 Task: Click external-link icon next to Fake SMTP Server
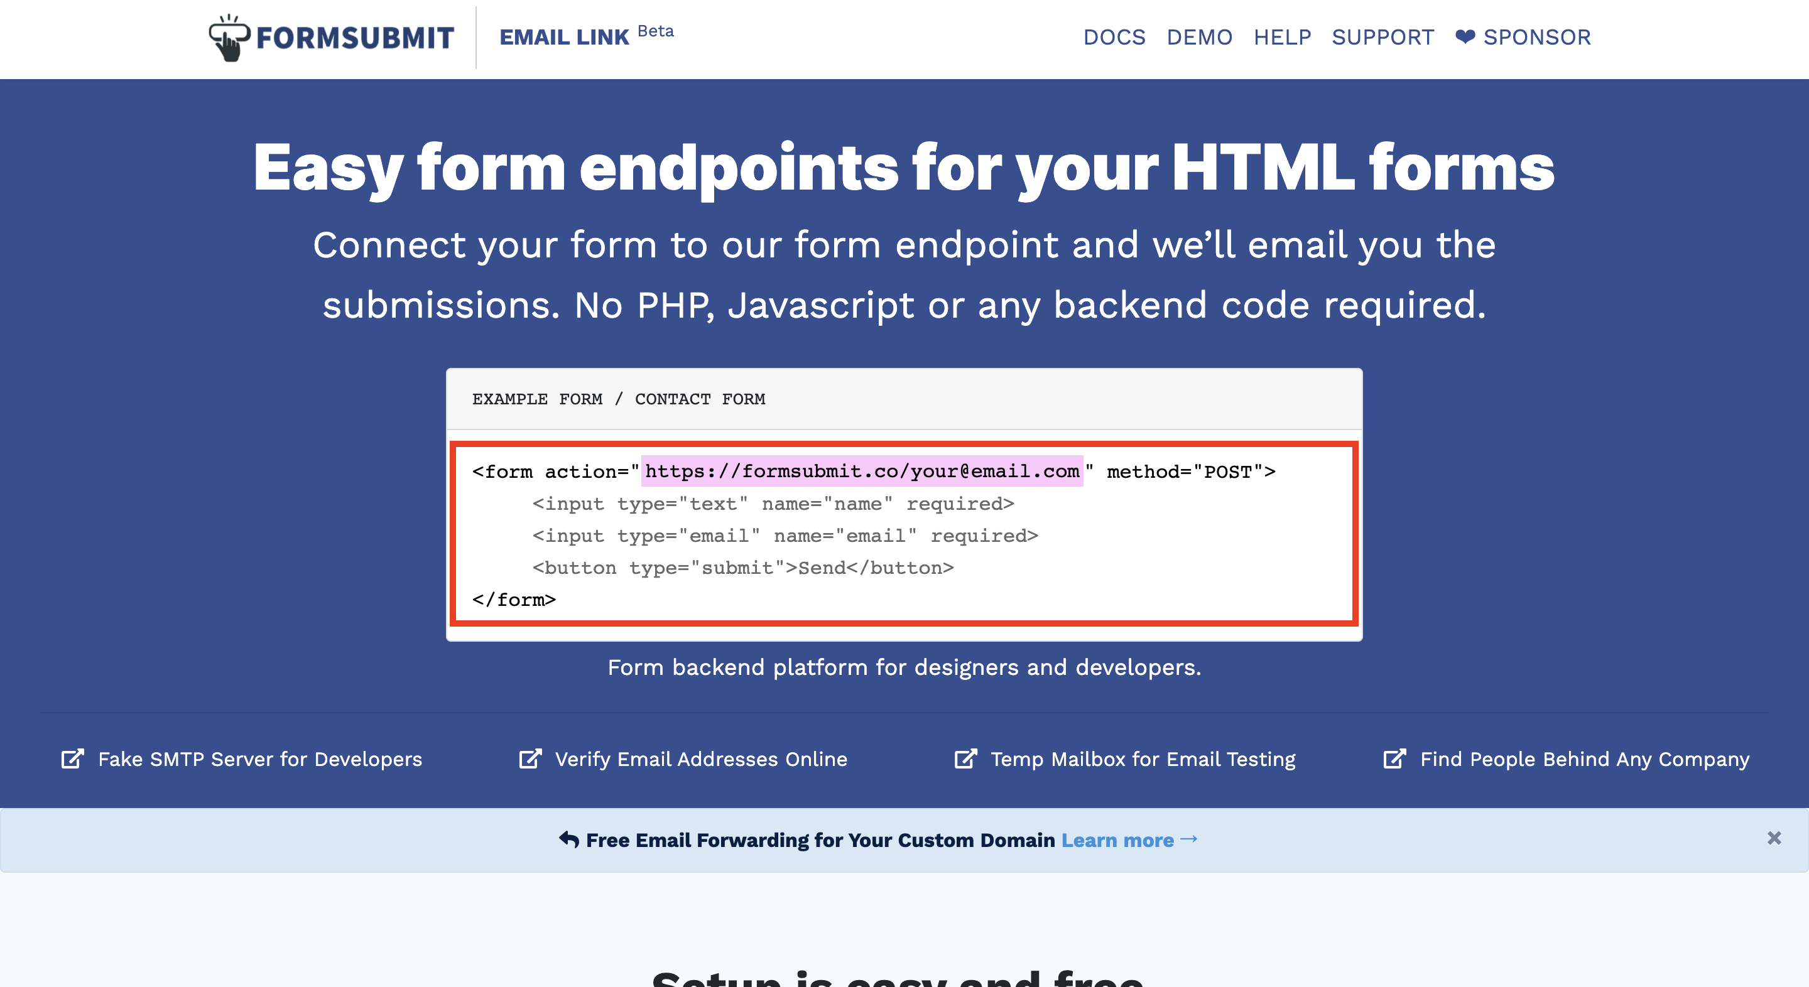73,759
